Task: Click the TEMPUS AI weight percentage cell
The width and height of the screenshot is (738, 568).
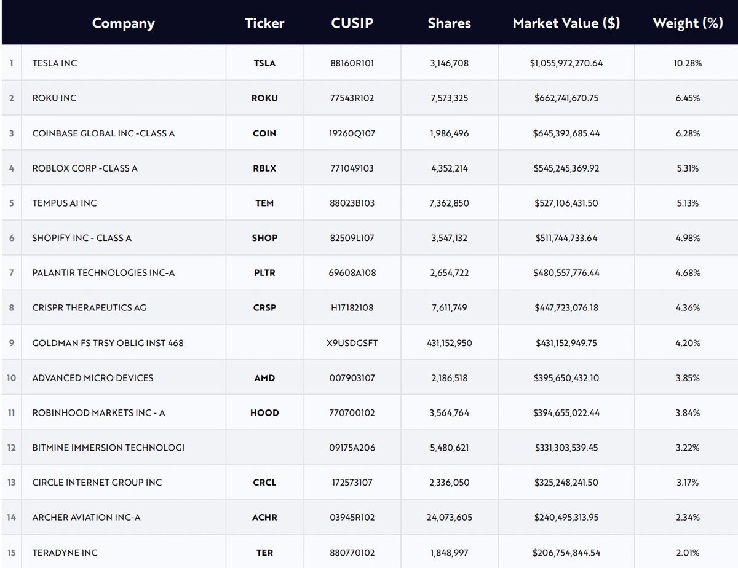Action: click(687, 203)
